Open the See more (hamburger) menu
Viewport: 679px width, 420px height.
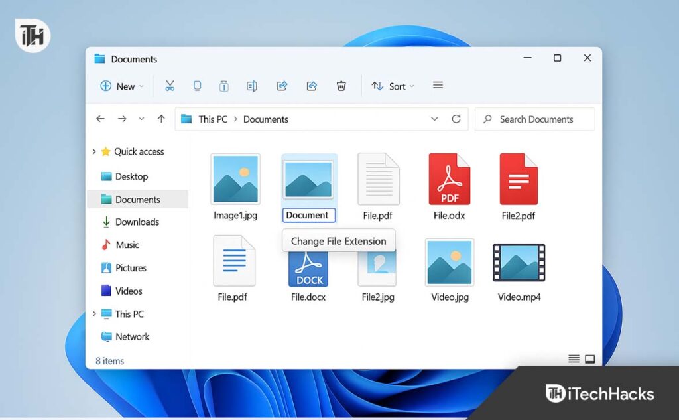(x=438, y=86)
